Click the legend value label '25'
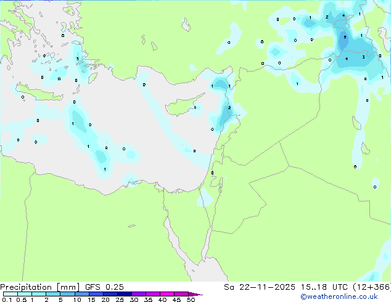Viewport: 391px width, 302px height. [x=120, y=300]
